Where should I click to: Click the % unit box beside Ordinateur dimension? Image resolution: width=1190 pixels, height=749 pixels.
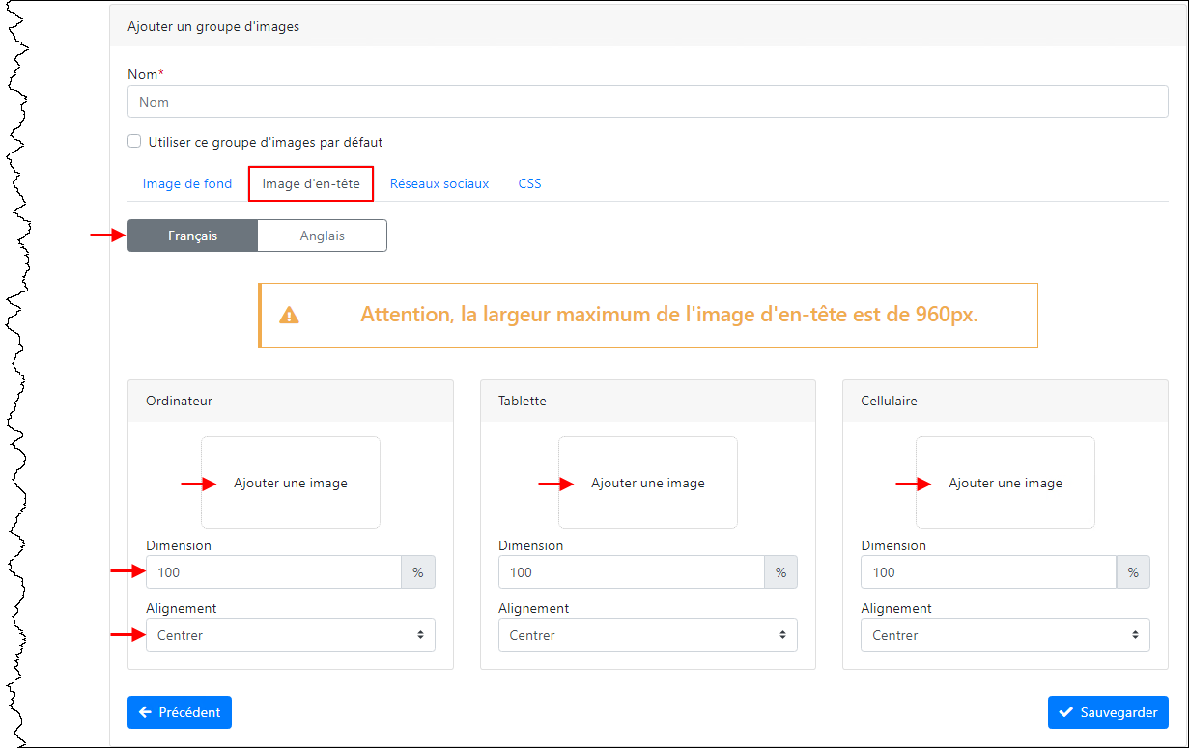[x=418, y=571]
